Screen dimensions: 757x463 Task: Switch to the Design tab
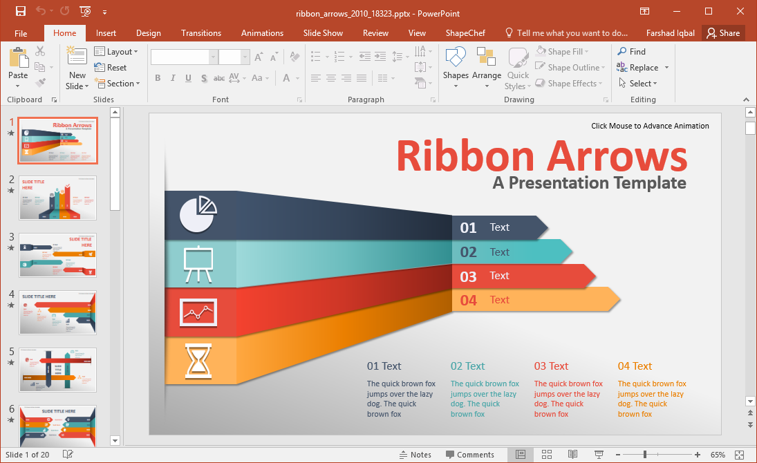coord(148,32)
